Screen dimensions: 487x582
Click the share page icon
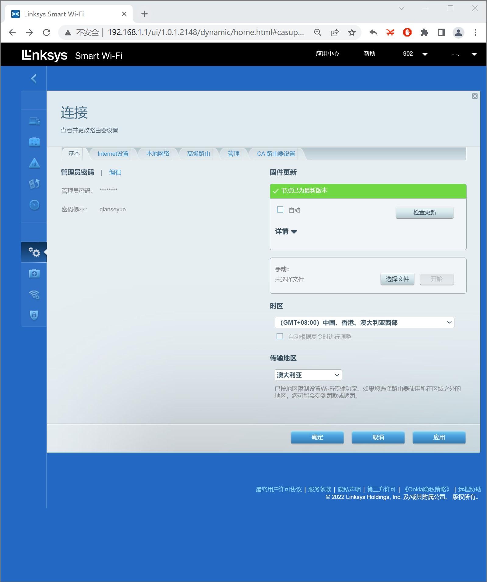click(x=335, y=32)
